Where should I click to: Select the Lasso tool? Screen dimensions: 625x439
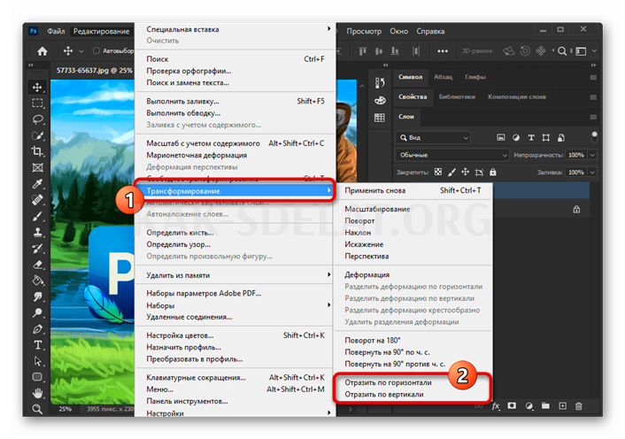37,119
